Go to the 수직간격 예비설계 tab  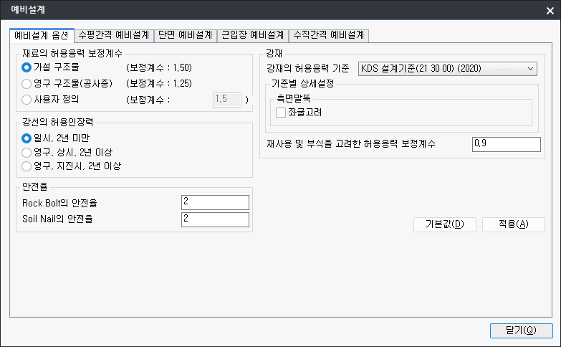click(x=328, y=34)
